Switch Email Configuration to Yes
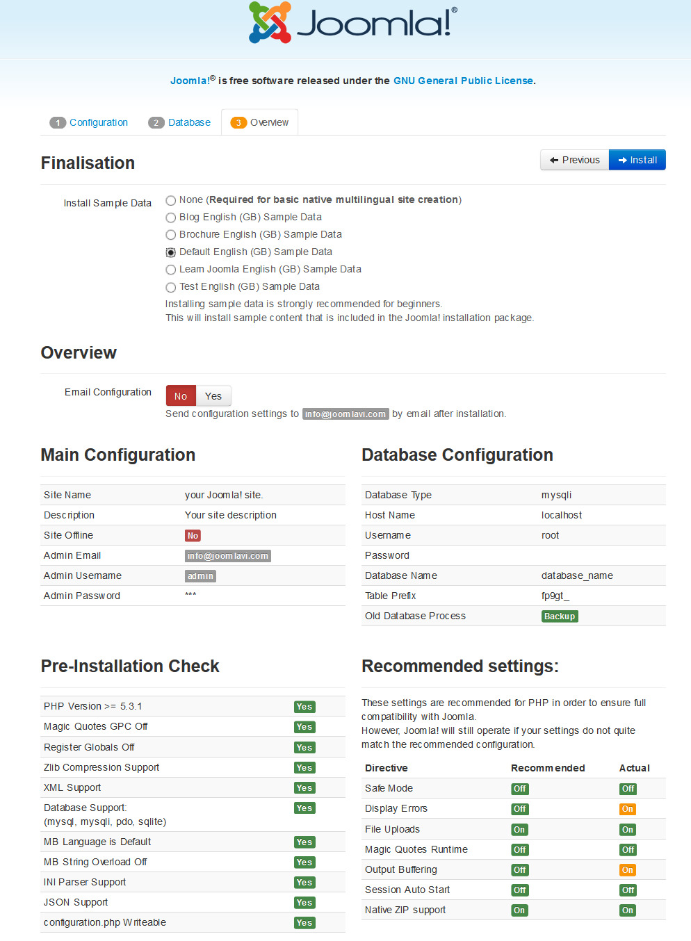This screenshot has width=691, height=941. pyautogui.click(x=213, y=395)
